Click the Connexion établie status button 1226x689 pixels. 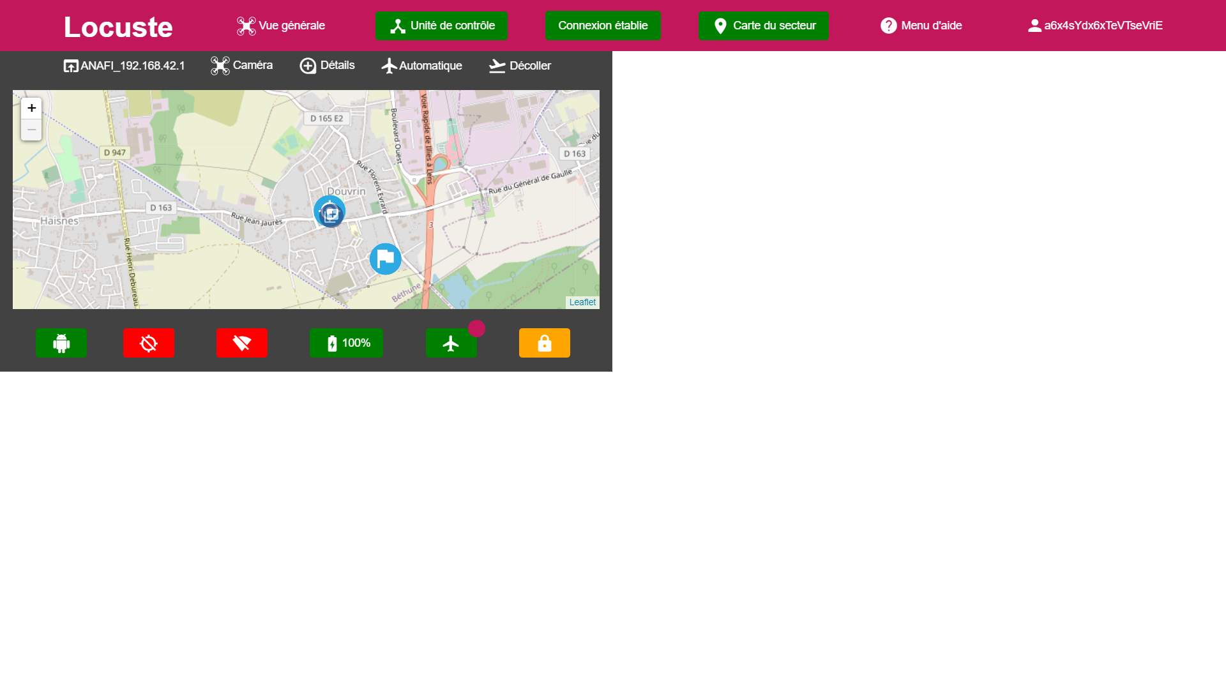pos(603,26)
